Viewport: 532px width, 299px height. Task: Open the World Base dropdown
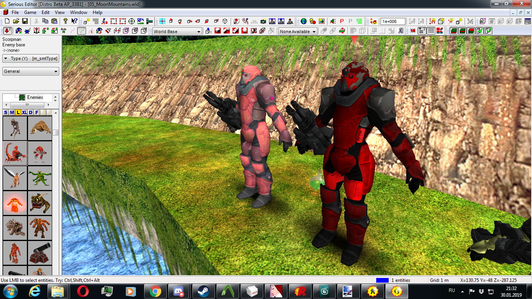click(177, 32)
